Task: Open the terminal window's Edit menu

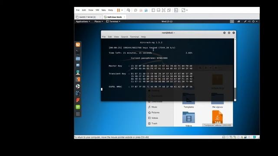Action: pyautogui.click(x=110, y=37)
